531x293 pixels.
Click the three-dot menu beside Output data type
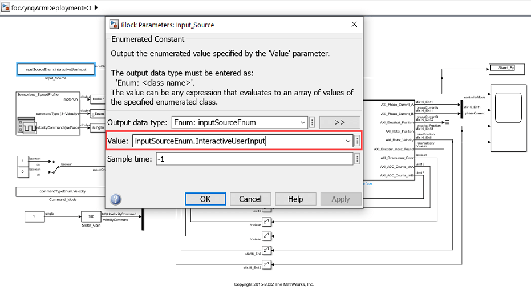click(x=312, y=122)
